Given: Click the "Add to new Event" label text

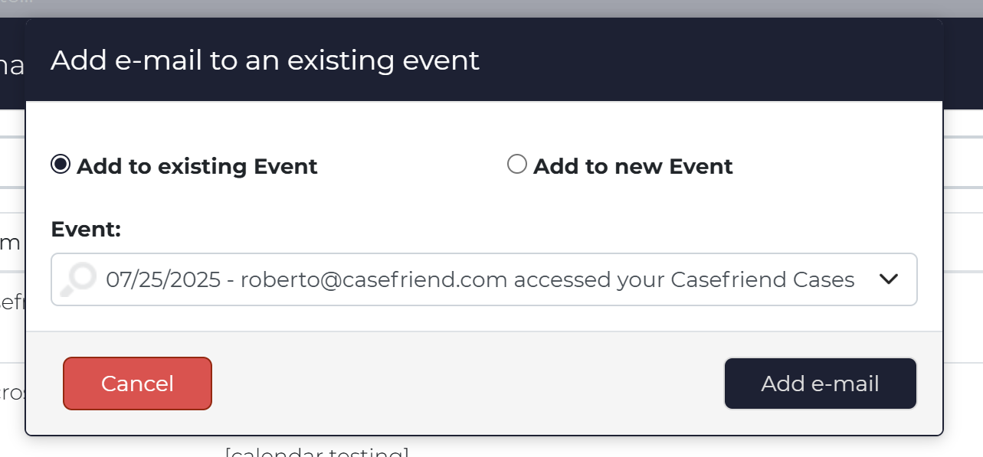Looking at the screenshot, I should pyautogui.click(x=633, y=166).
